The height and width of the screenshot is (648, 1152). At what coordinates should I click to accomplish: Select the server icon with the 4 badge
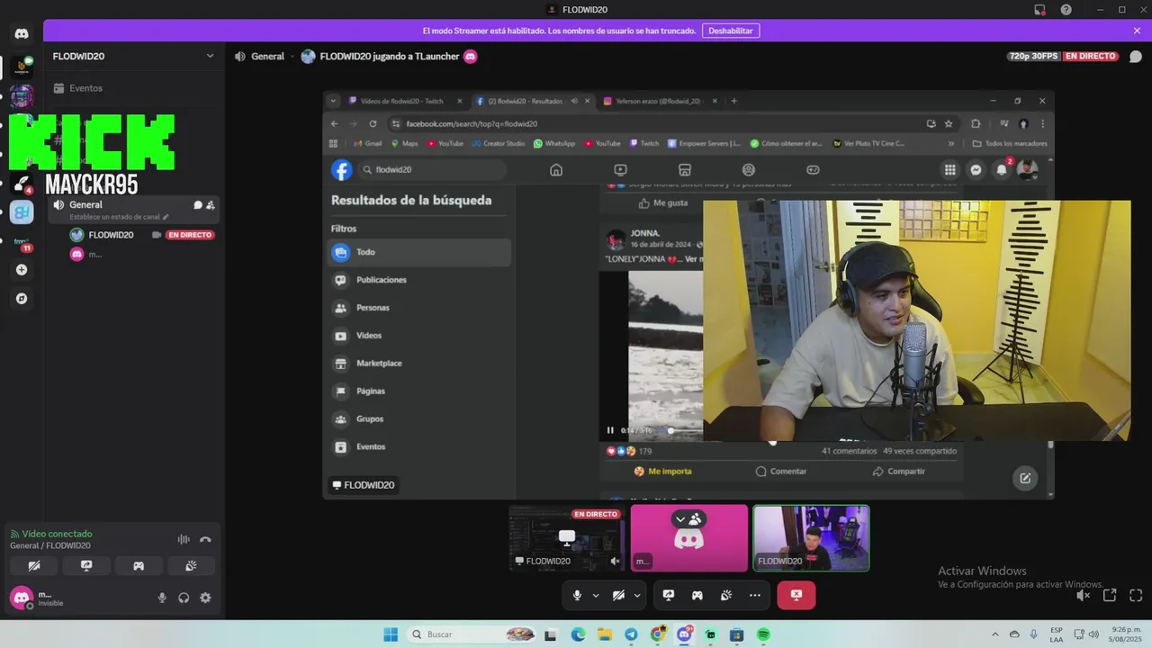coord(22,184)
